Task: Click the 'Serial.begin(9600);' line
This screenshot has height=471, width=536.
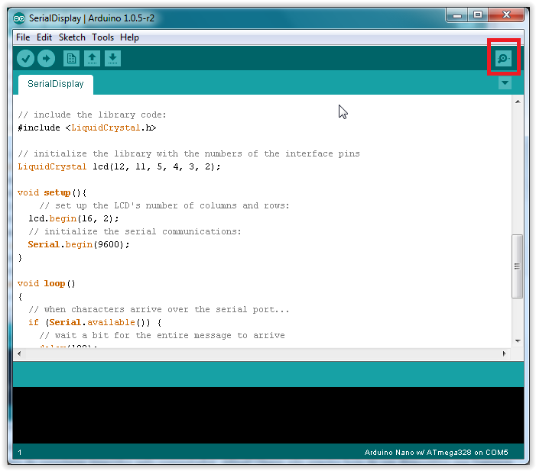Action: (x=79, y=245)
